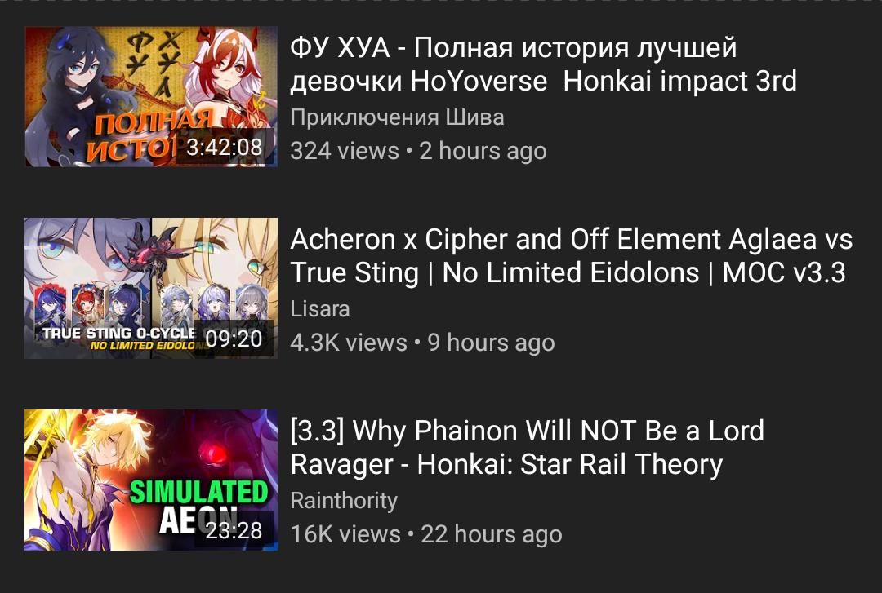Viewport: 882px width, 593px height.
Task: Click the 3:42:08 duration badge
Action: (225, 148)
